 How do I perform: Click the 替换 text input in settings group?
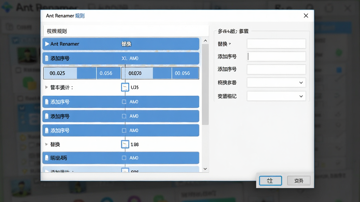tap(276, 43)
